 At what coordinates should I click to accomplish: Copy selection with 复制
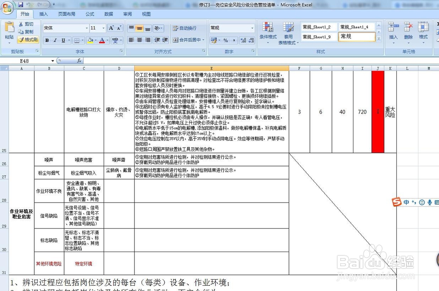pos(26,32)
